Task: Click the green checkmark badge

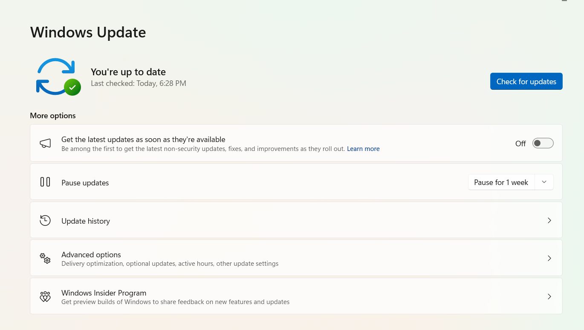Action: click(x=72, y=87)
